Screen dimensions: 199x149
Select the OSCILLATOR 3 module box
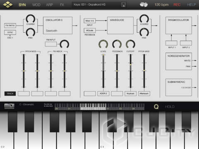[x=58, y=26]
